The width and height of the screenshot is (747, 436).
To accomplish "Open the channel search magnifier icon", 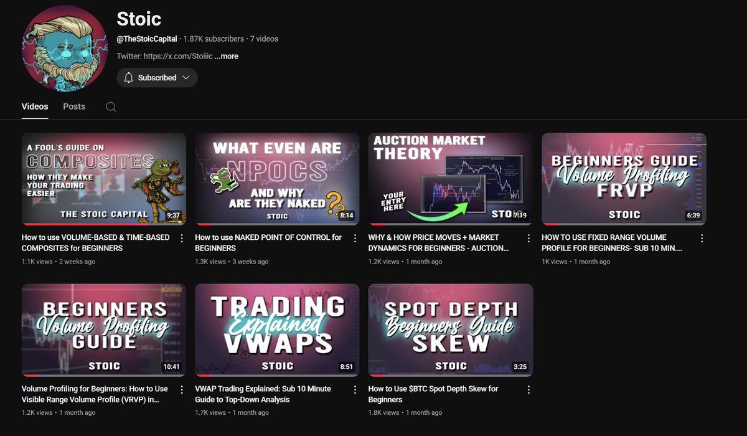I will click(111, 107).
